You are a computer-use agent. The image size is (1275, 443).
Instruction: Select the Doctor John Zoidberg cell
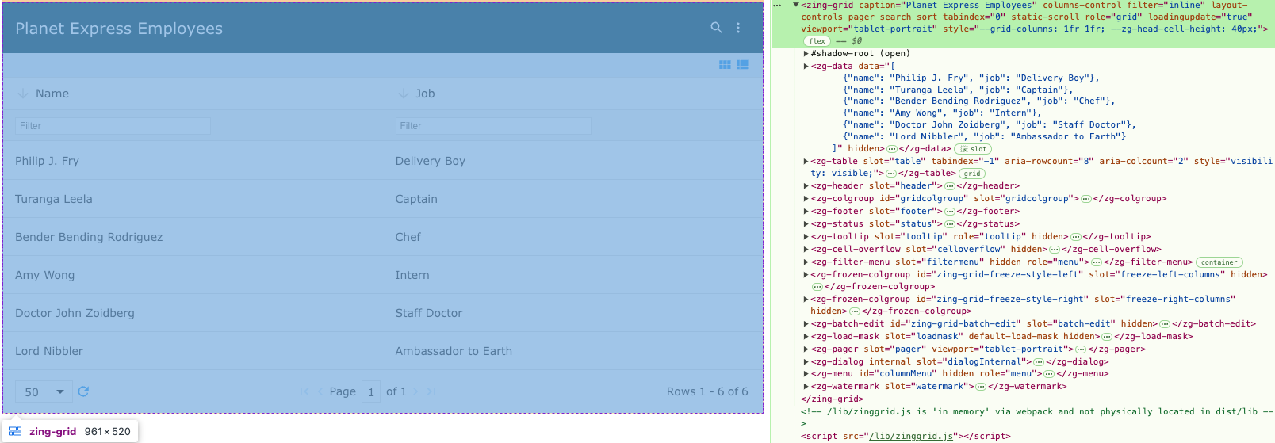[193, 313]
